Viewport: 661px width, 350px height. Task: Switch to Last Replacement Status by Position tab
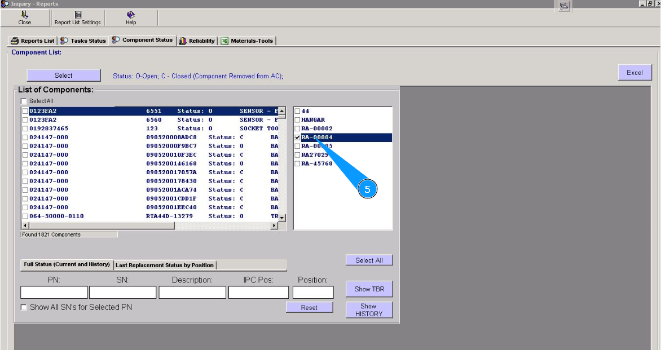coord(164,265)
